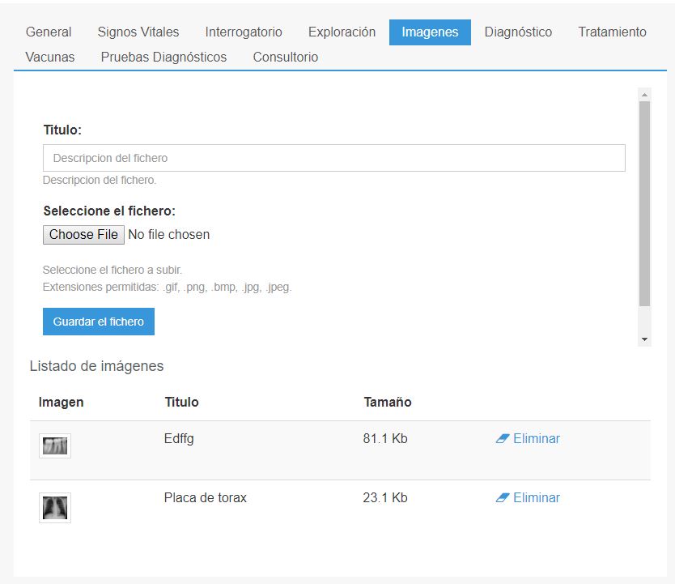Select the Imagenes tab
The height and width of the screenshot is (584, 675).
pos(430,32)
